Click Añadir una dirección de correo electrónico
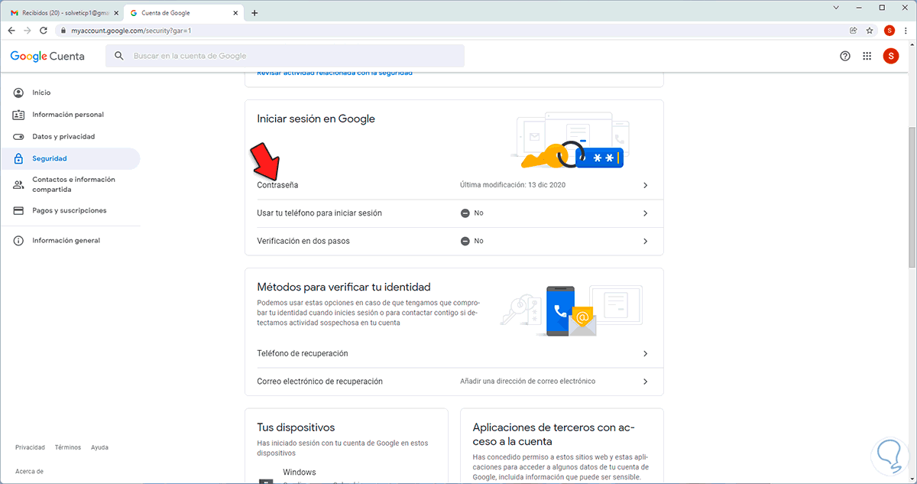This screenshot has height=484, width=917. pos(527,381)
